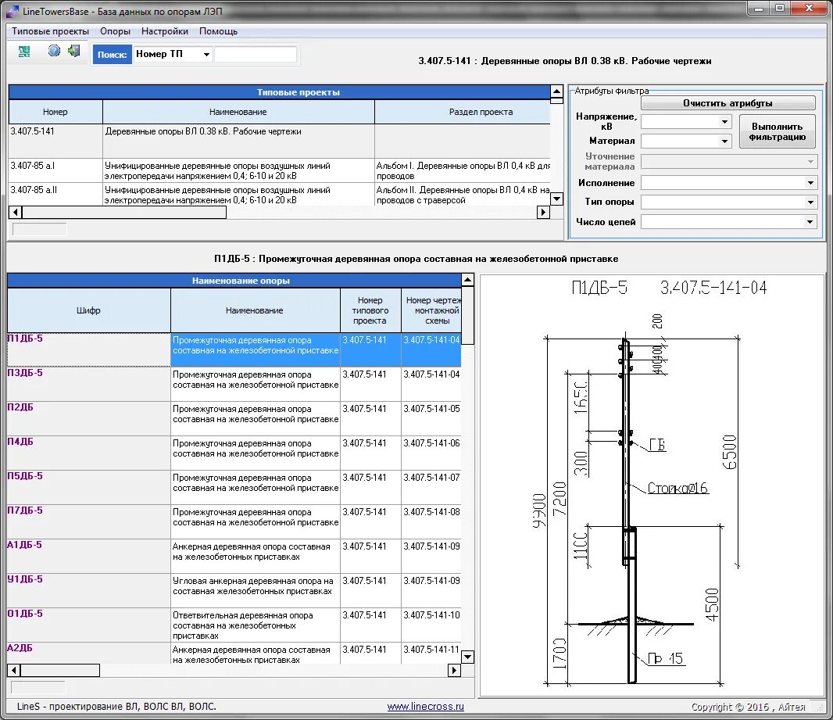Select tower code О1ДБ-5
This screenshot has height=720, width=833.
point(88,625)
